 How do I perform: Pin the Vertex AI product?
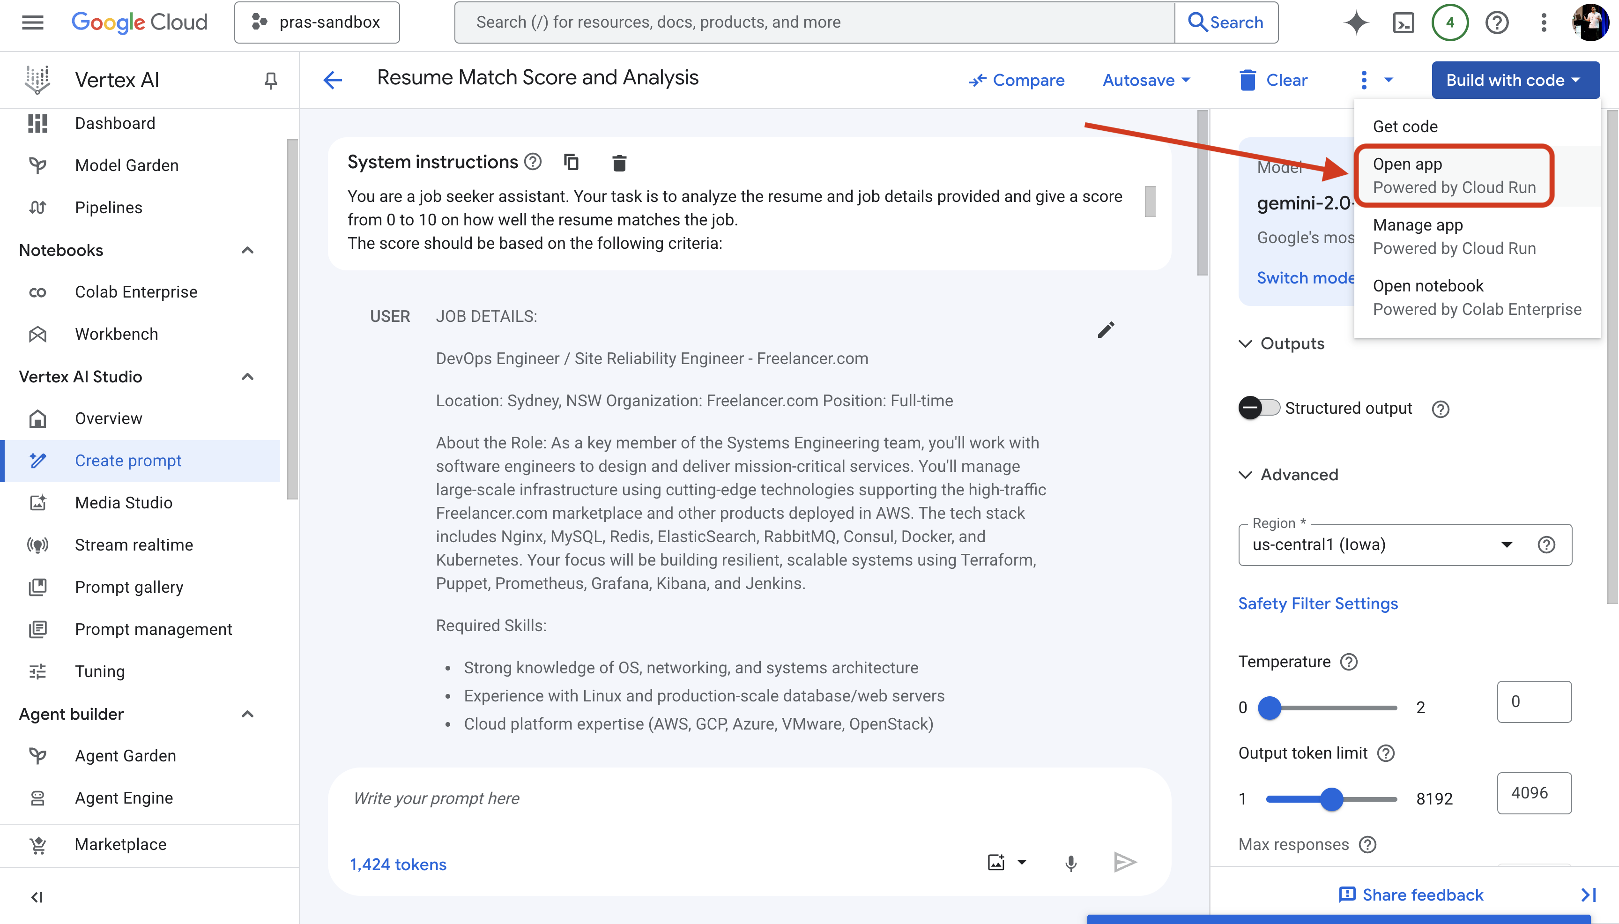tap(270, 80)
